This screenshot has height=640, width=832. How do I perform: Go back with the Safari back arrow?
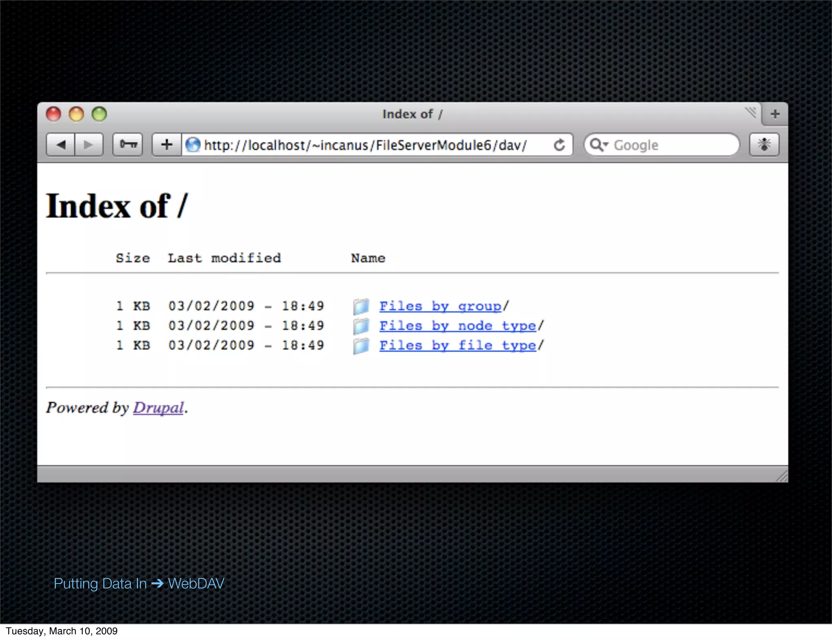[x=61, y=145]
